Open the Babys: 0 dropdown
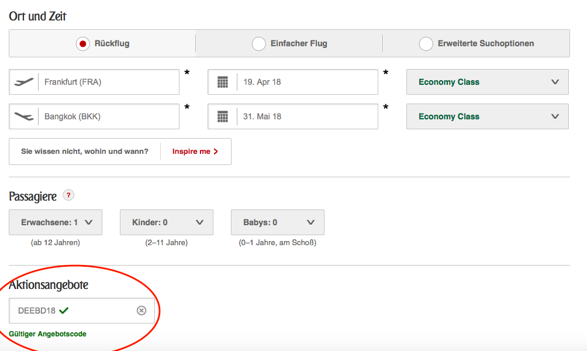This screenshot has width=587, height=351. pos(278,222)
